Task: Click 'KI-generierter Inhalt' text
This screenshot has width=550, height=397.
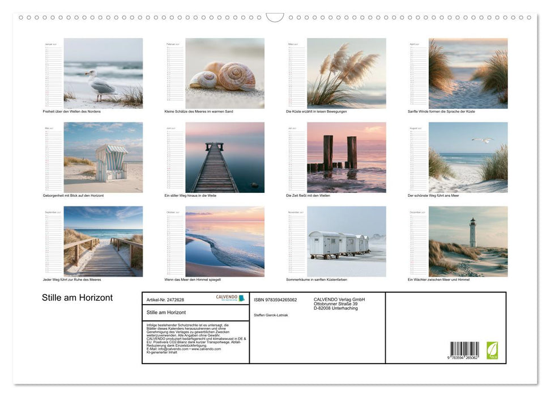Action: (161, 352)
